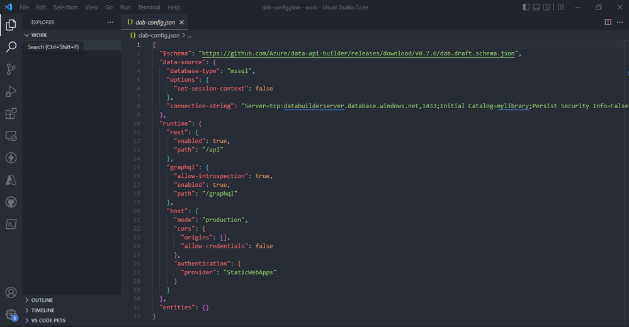Open editor More Actions ellipsis
Image resolution: width=629 pixels, height=327 pixels.
tap(620, 22)
